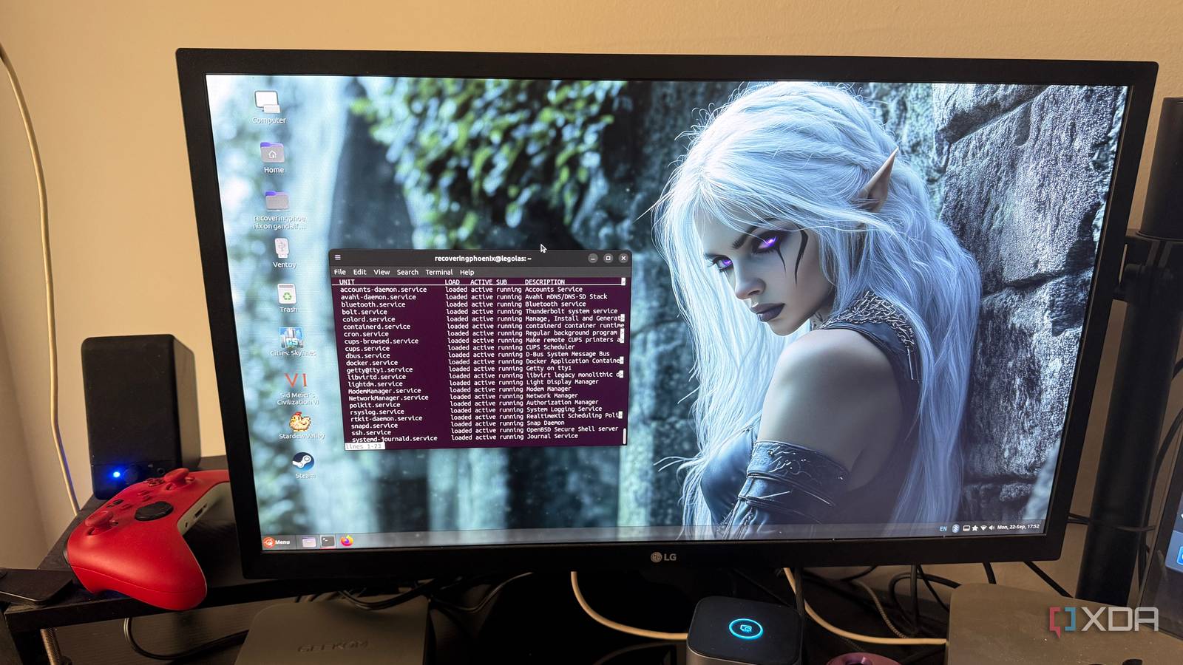This screenshot has height=665, width=1183.
Task: Open the calendar by clicking the clock
Action: click(x=1018, y=528)
